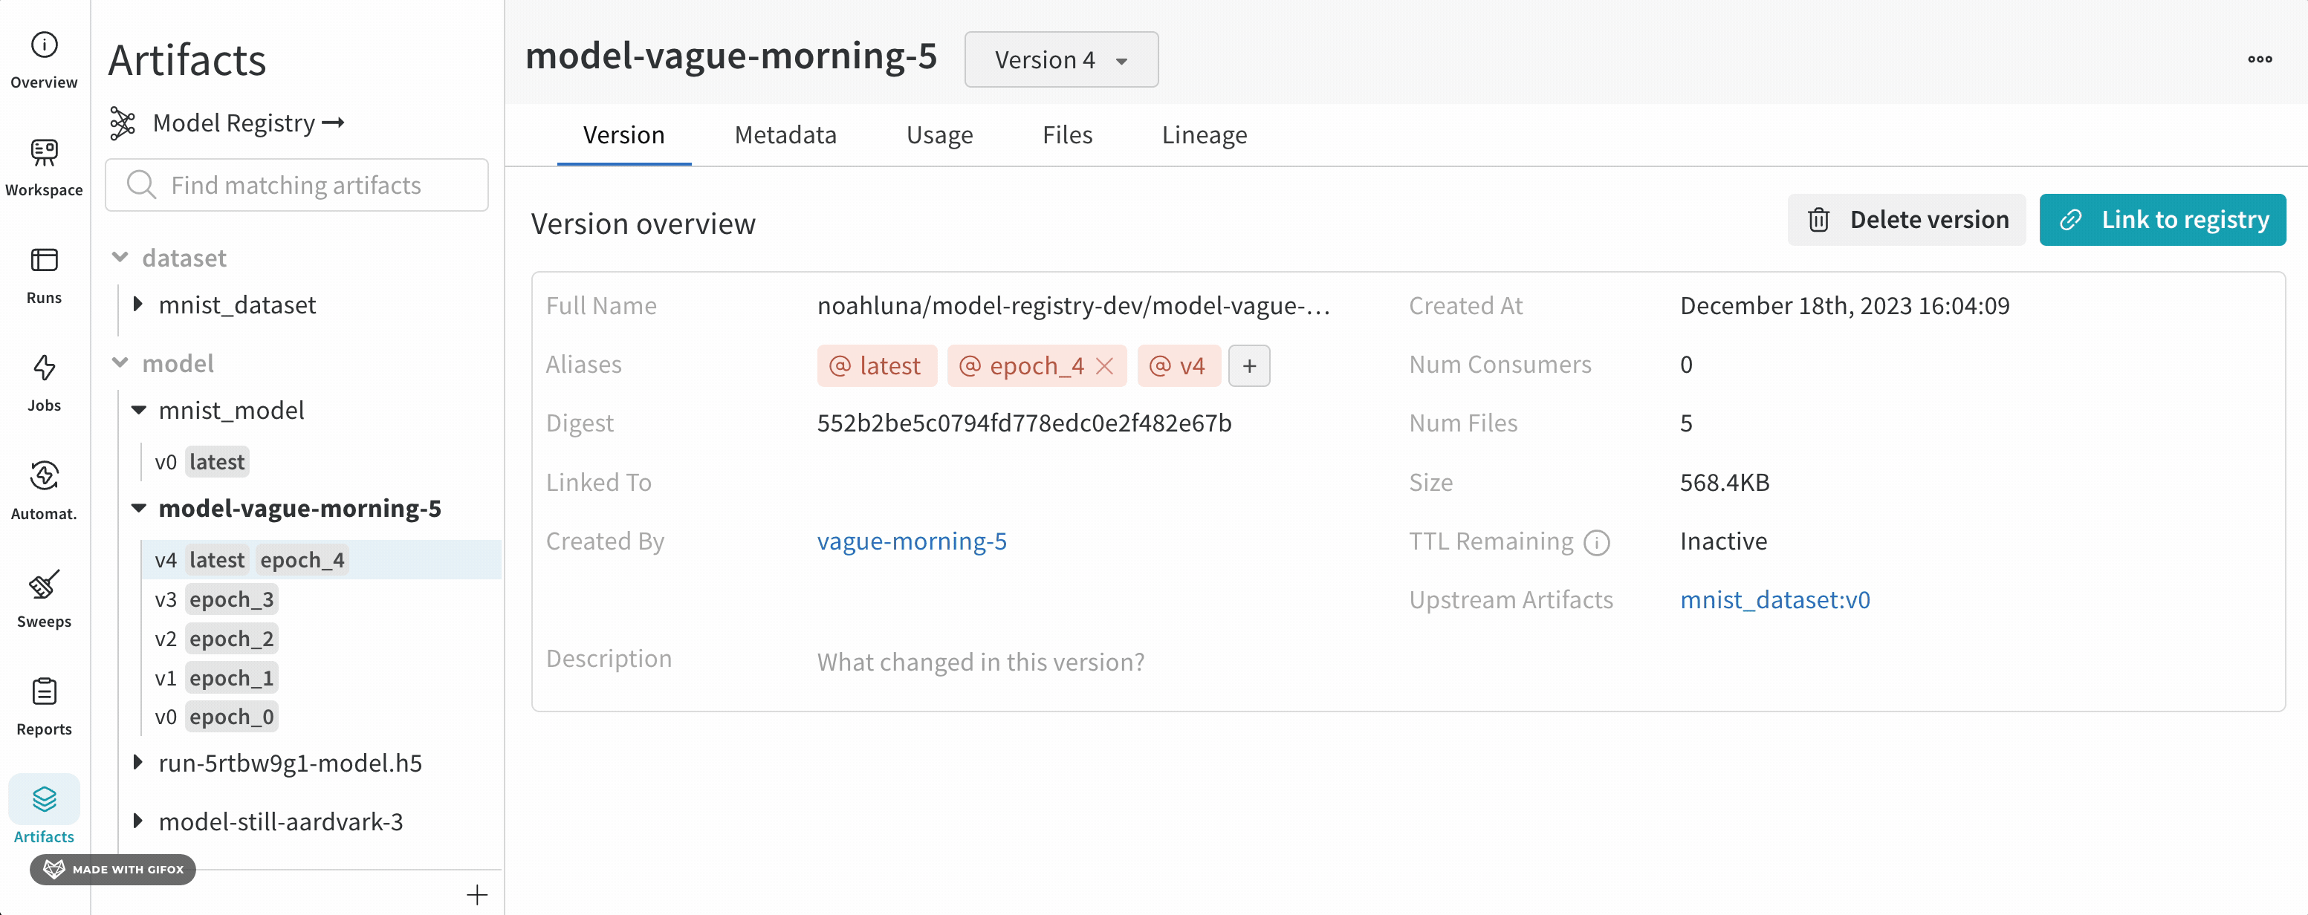Collapse the model-vague-morning-5 tree node
2308x915 pixels.
point(139,508)
